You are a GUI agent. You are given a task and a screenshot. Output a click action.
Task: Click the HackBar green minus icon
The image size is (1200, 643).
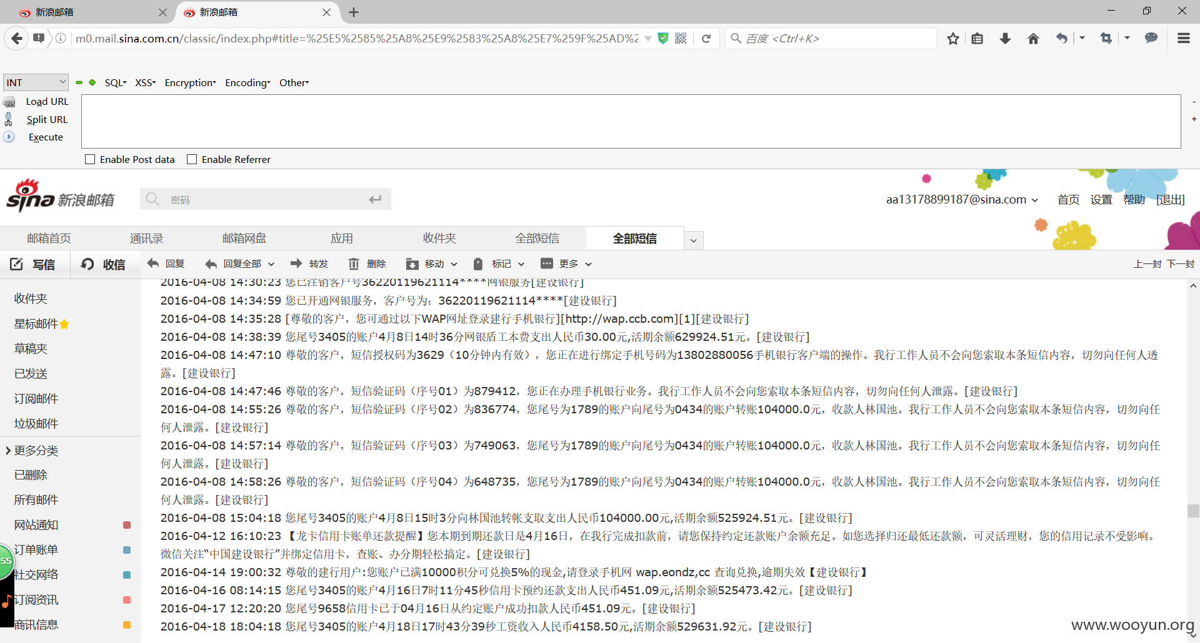[79, 82]
